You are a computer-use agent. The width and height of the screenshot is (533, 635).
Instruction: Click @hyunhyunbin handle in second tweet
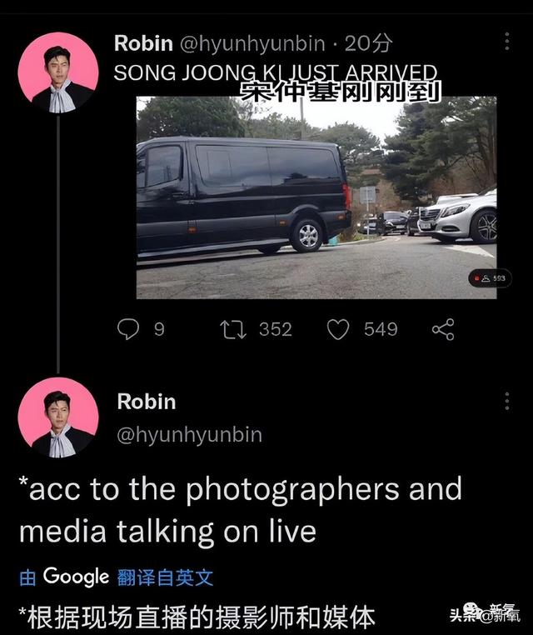[x=189, y=435]
